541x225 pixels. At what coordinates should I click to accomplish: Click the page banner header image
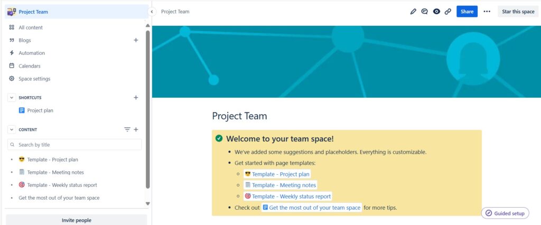(347, 61)
